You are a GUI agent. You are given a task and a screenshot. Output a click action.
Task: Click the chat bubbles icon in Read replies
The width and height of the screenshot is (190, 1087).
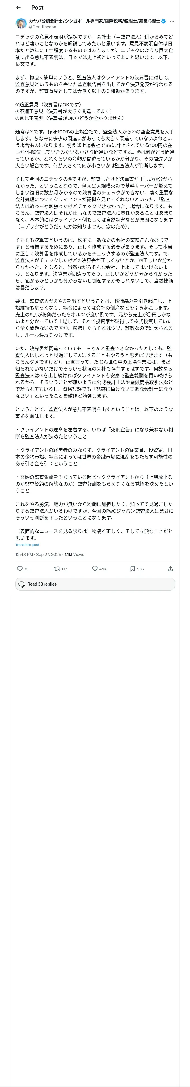22,584
